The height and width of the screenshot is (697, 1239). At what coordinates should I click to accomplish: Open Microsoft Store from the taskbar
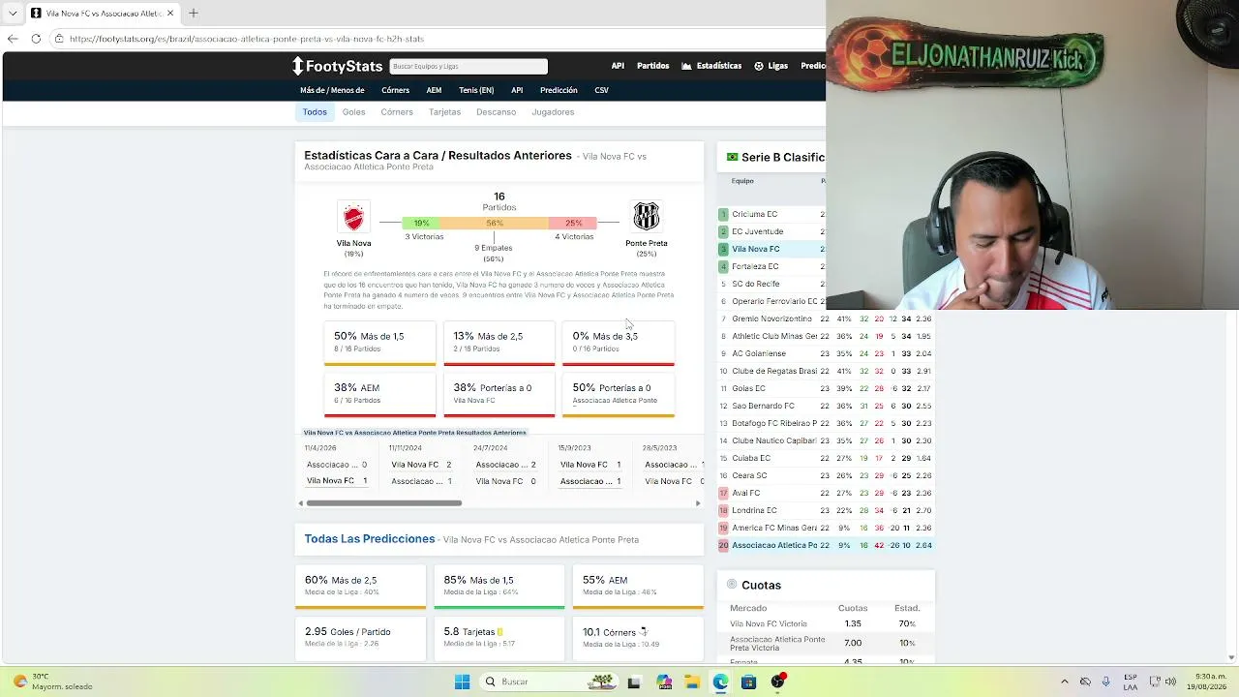pos(748,682)
